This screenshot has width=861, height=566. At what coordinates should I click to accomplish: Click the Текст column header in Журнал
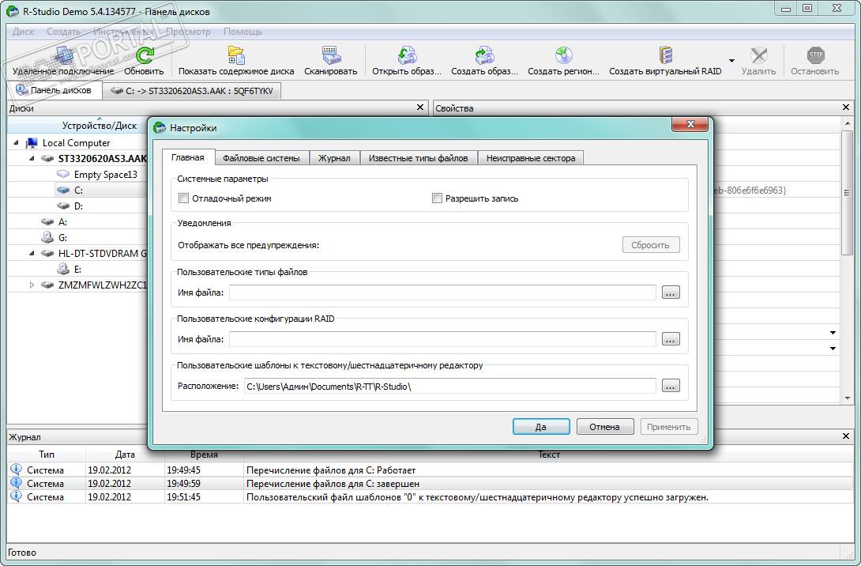(x=548, y=455)
